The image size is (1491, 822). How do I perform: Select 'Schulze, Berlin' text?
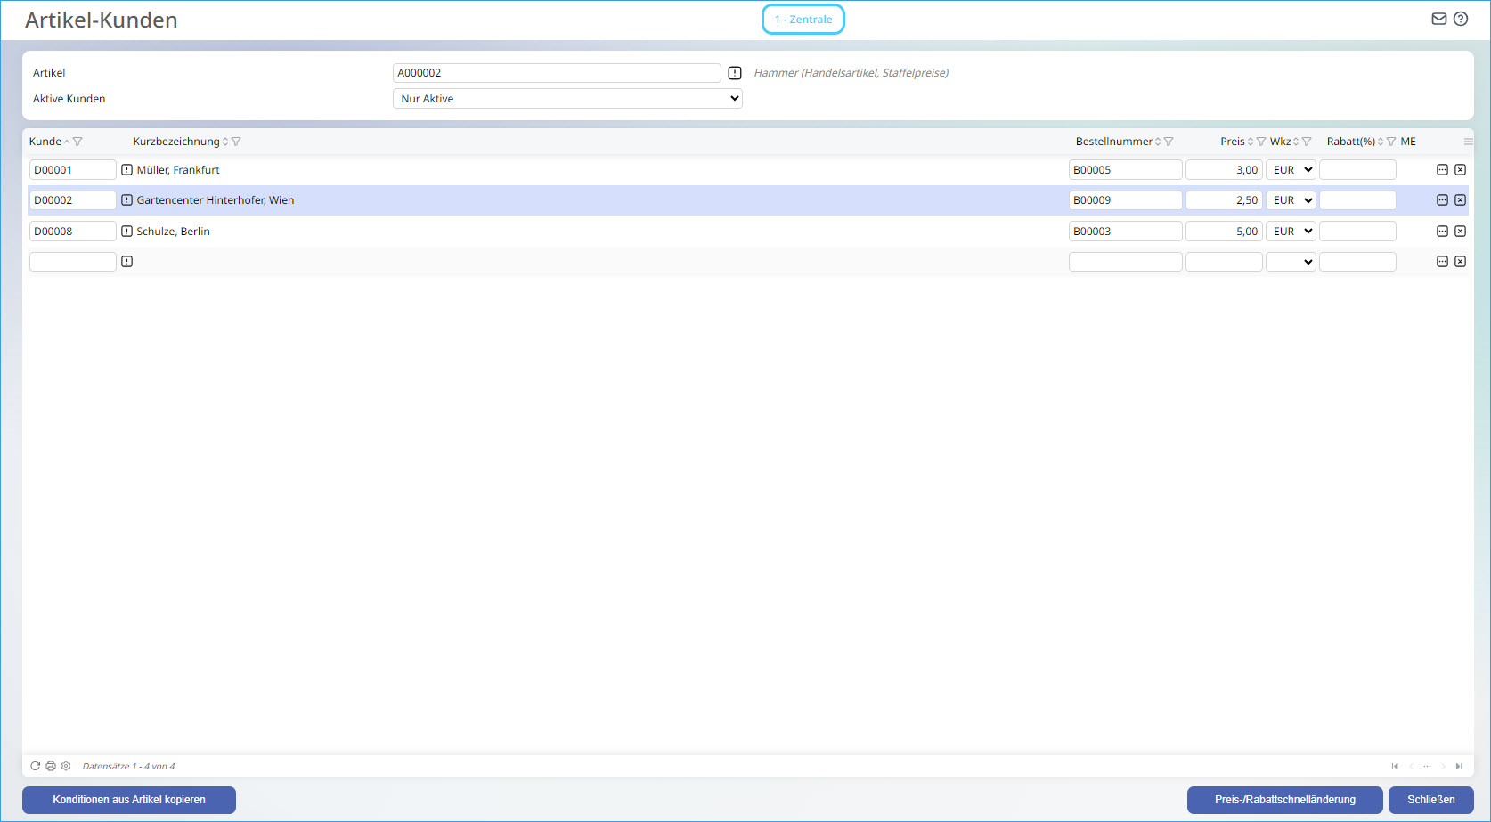pos(174,232)
